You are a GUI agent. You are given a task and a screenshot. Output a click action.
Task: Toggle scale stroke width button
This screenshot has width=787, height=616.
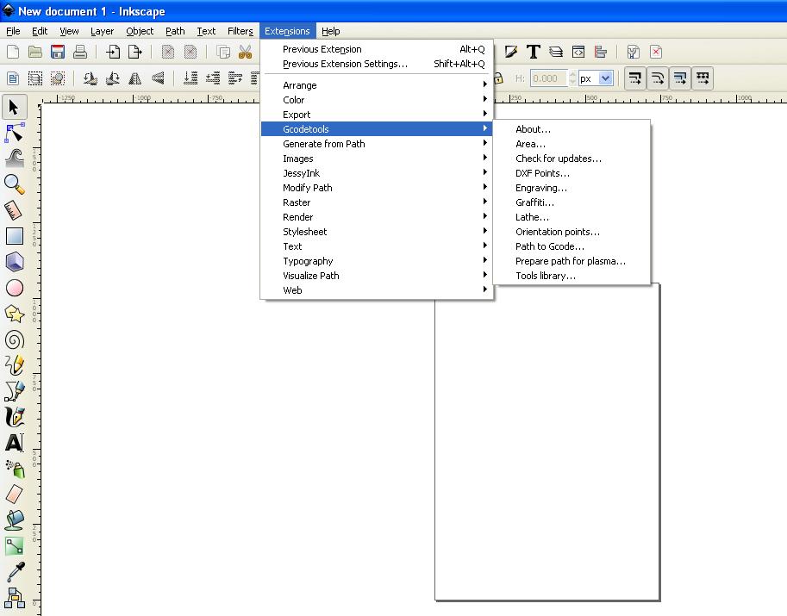(x=635, y=78)
